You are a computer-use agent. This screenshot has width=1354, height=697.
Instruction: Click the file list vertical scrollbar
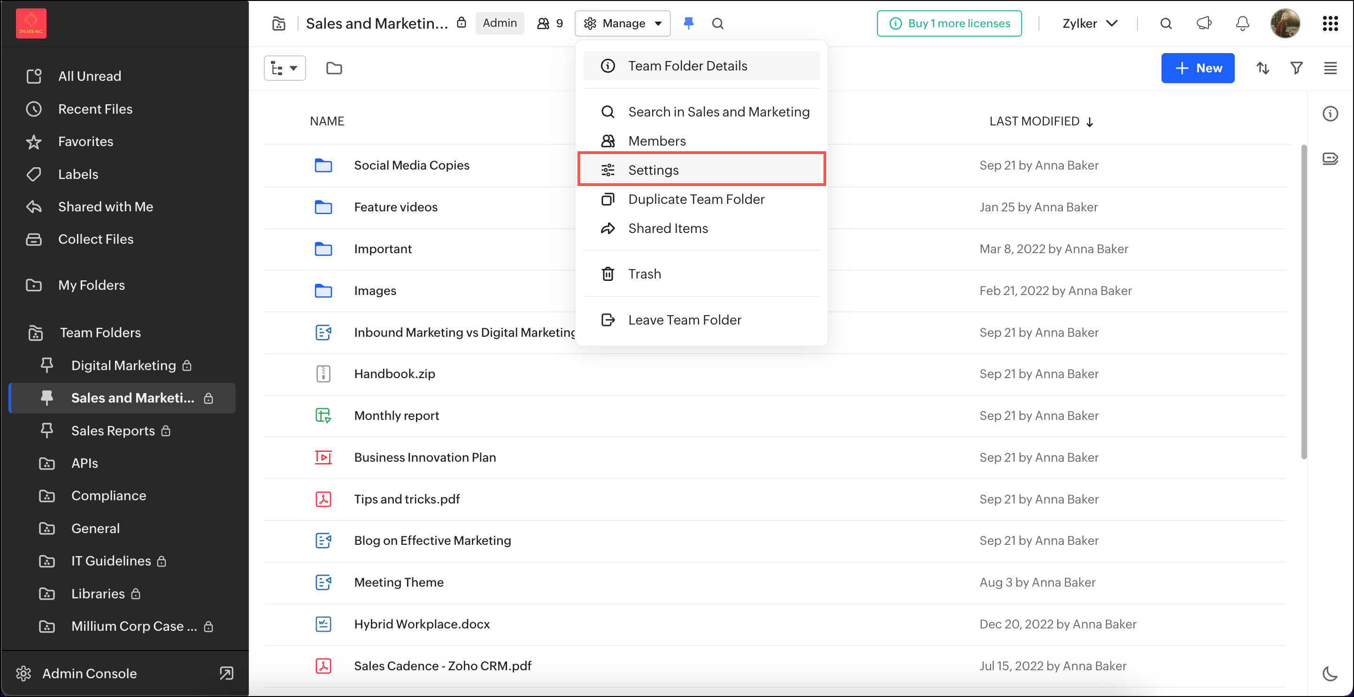point(1304,301)
